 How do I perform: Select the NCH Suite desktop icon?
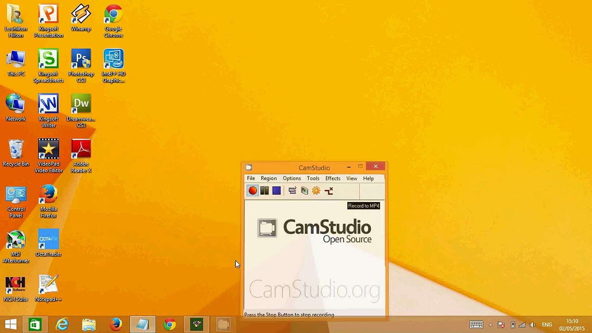(16, 289)
